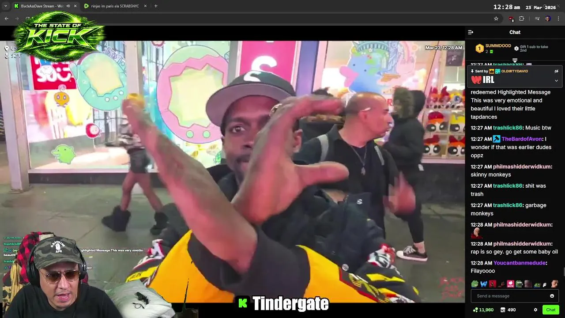This screenshot has width=565, height=318.
Task: Click the W emote in pinned IRL message
Action: pos(476,80)
